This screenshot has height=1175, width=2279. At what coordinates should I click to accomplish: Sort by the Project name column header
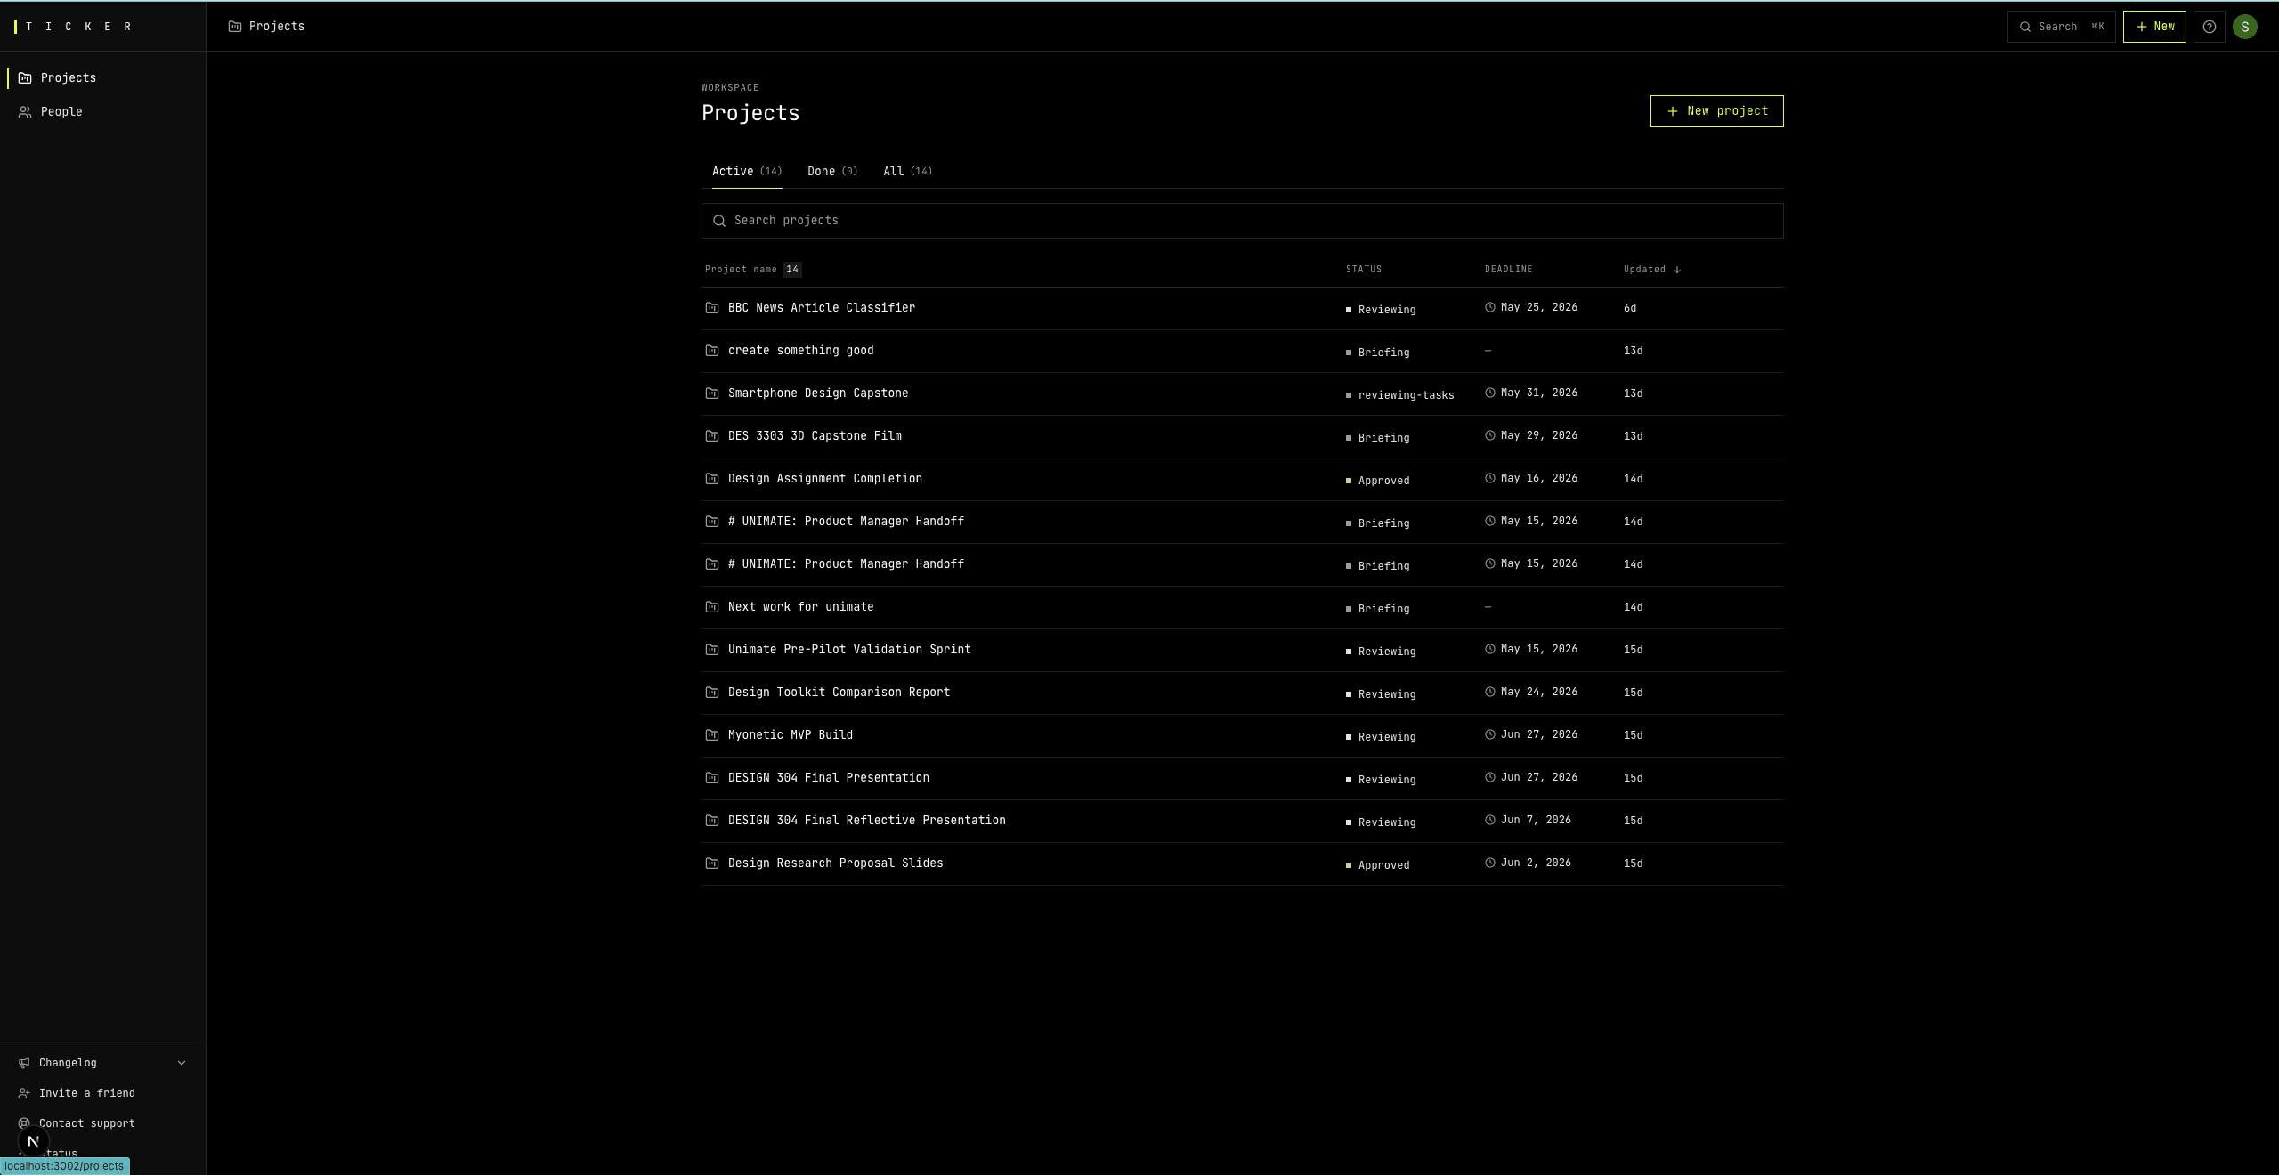click(741, 270)
